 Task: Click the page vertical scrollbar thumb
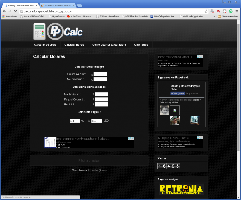[238, 88]
